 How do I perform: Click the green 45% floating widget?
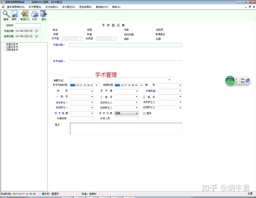tap(230, 80)
